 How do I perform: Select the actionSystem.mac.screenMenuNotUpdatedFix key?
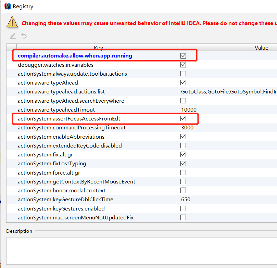76,217
